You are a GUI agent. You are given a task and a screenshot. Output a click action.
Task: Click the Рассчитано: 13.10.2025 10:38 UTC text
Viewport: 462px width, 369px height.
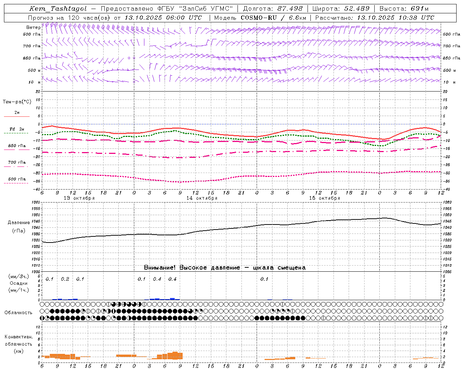[x=375, y=18]
